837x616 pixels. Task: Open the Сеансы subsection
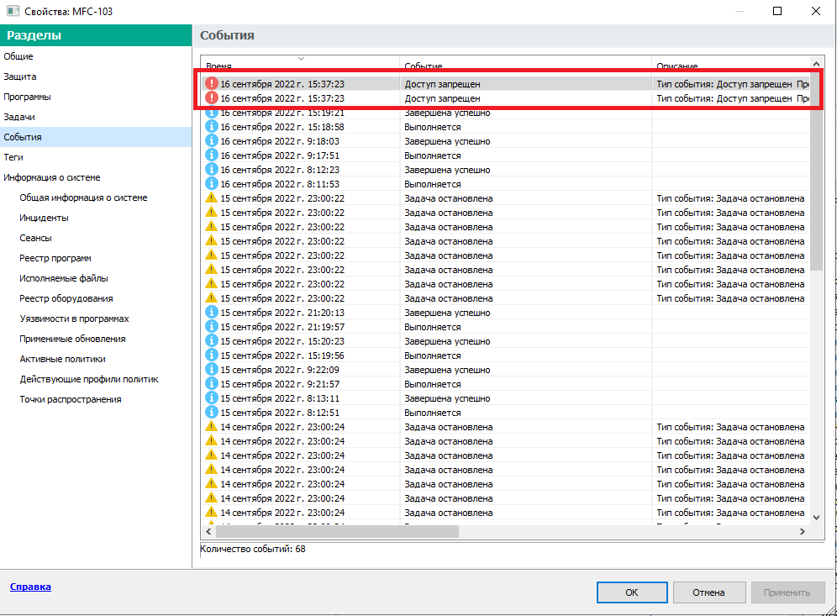click(35, 238)
